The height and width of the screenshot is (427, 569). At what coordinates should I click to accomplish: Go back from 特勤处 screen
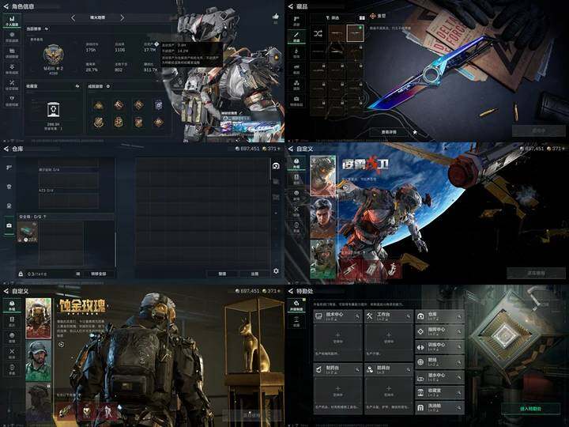290,291
